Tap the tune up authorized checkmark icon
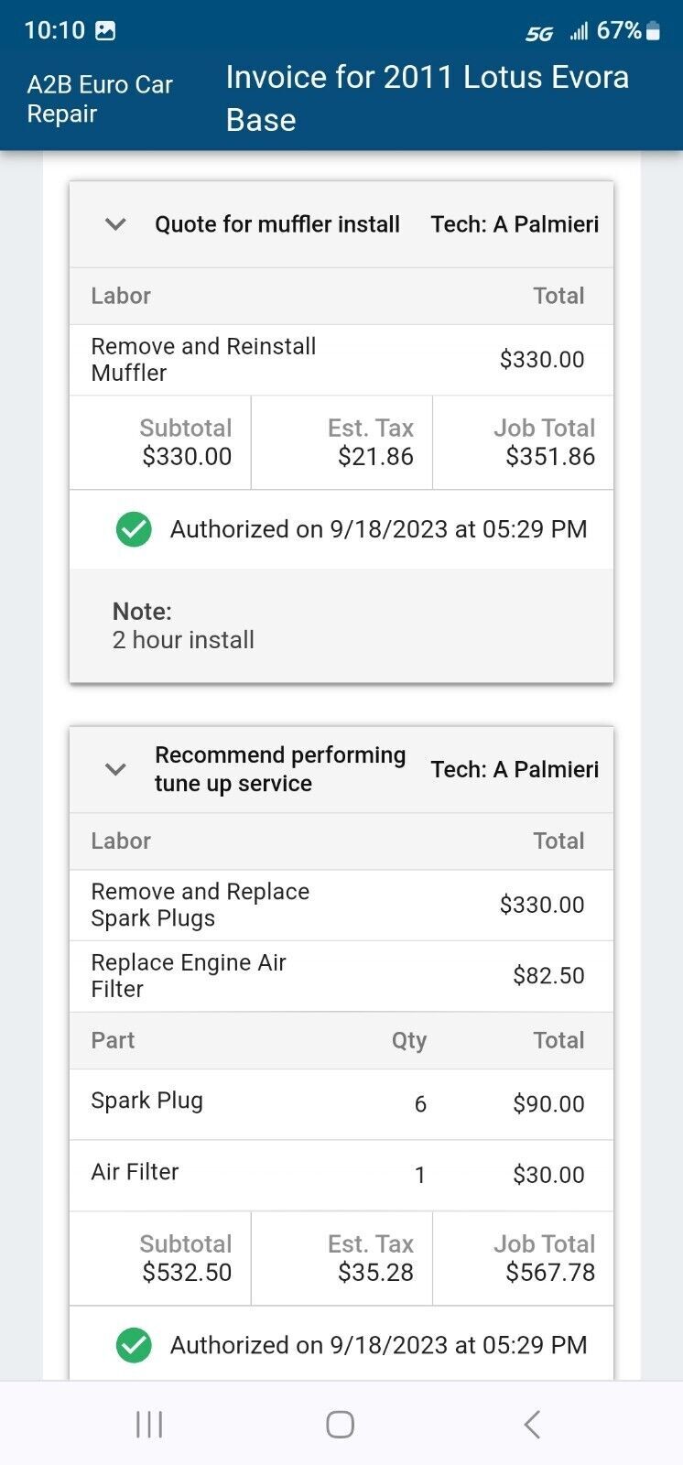 pyautogui.click(x=134, y=1345)
